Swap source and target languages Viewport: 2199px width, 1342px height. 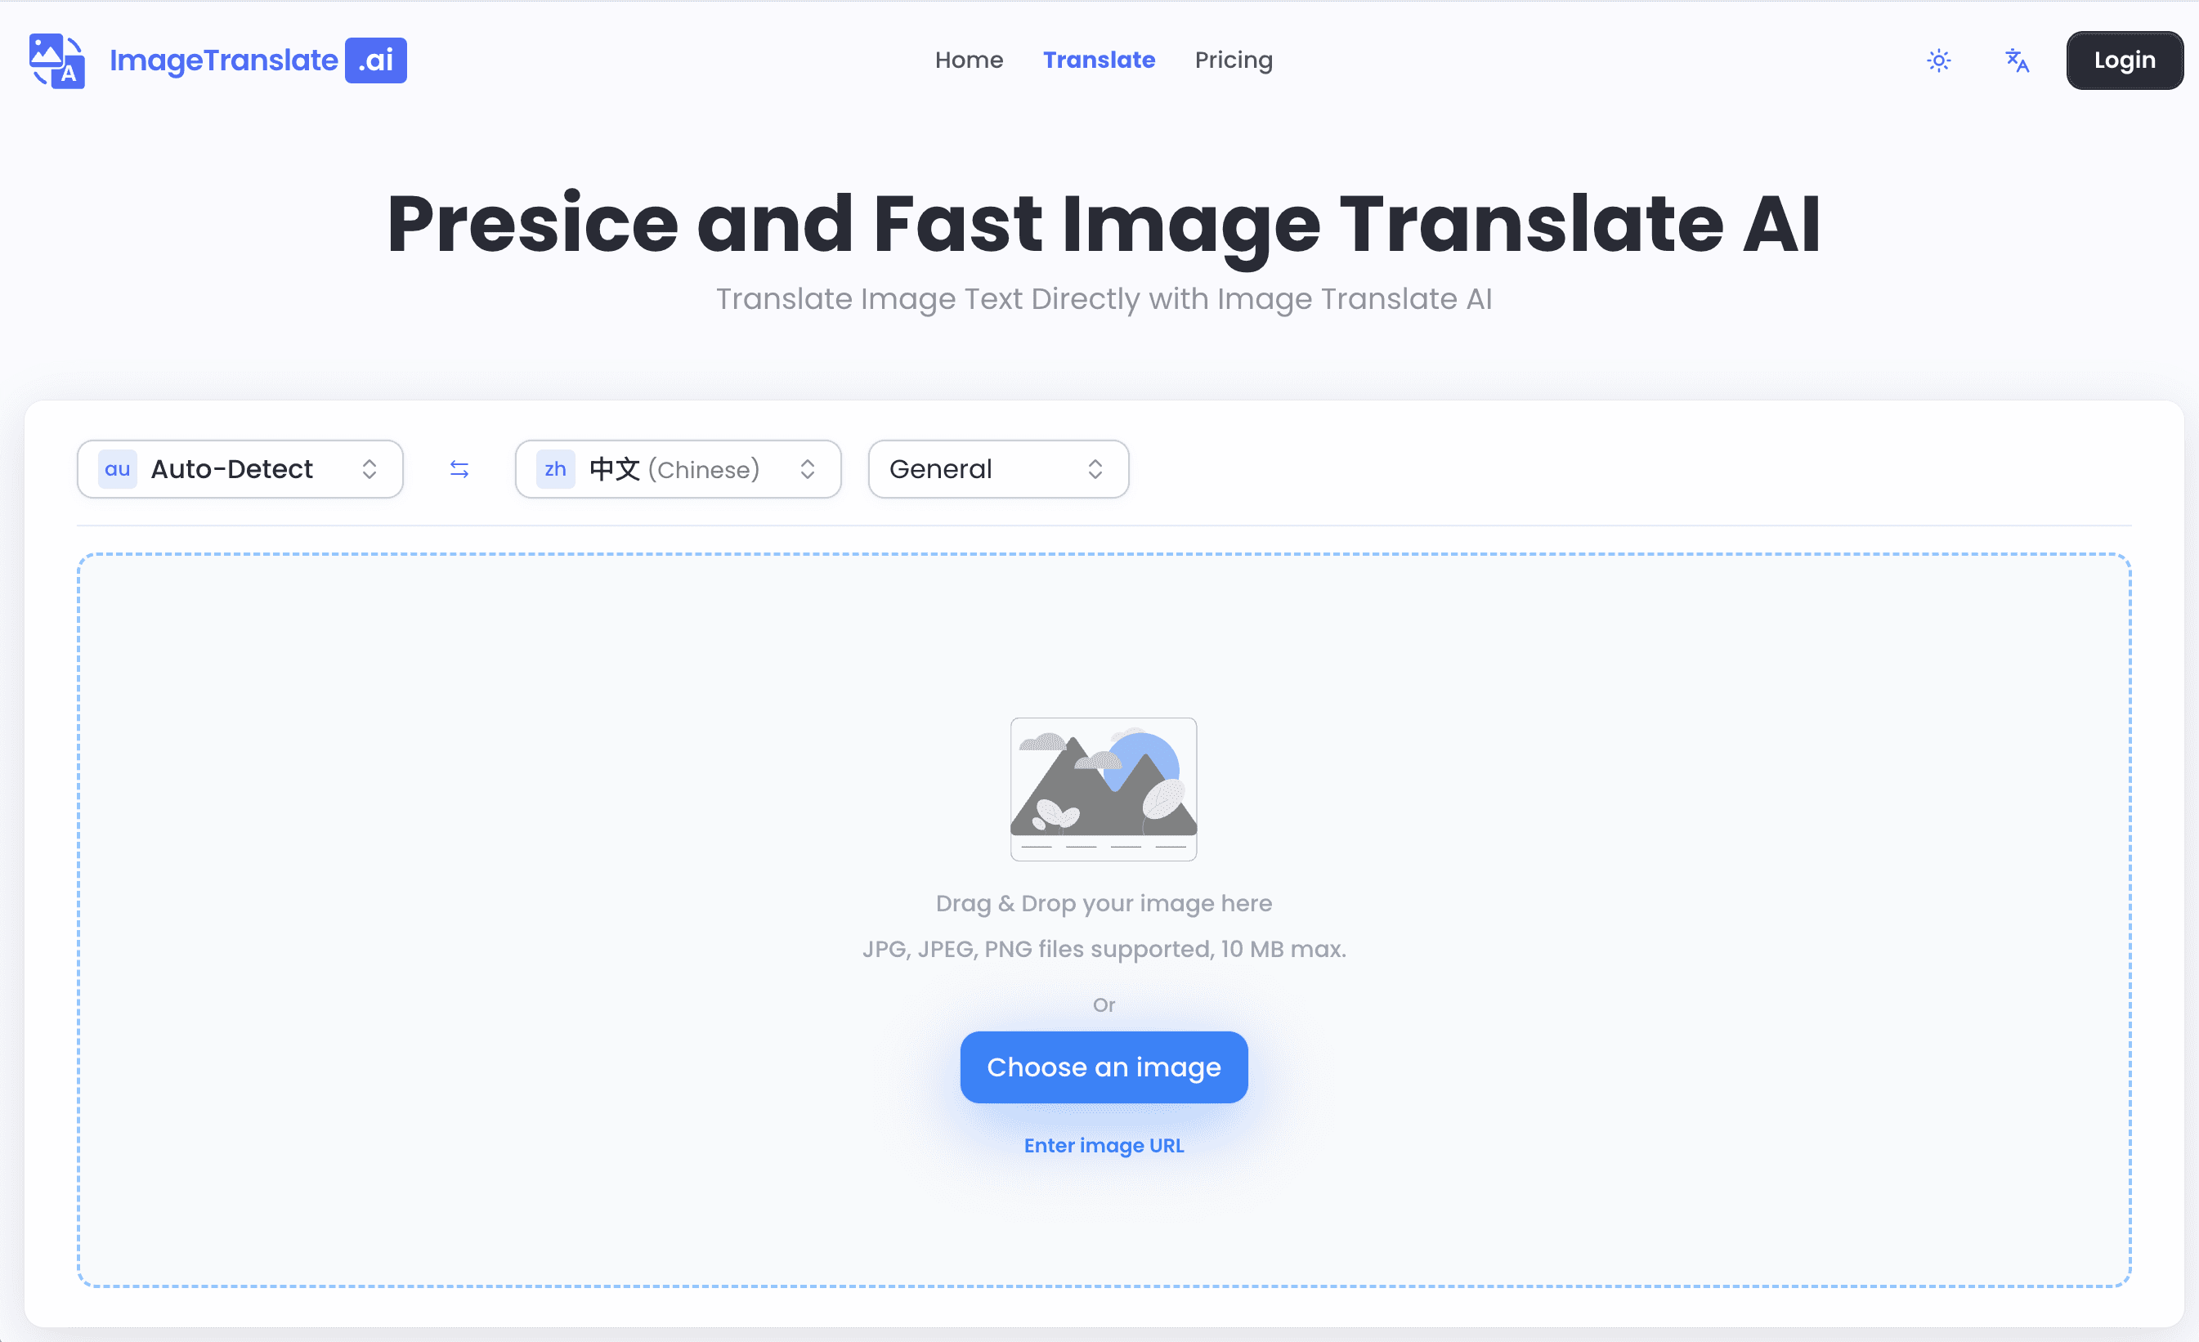coord(459,468)
